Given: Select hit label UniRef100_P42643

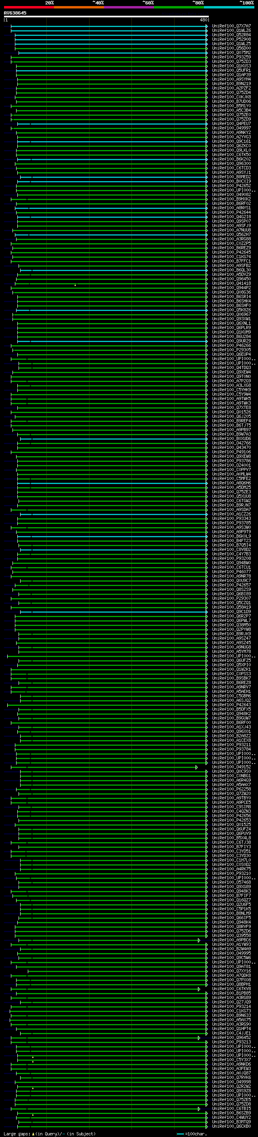Looking at the screenshot, I should click(x=231, y=705).
